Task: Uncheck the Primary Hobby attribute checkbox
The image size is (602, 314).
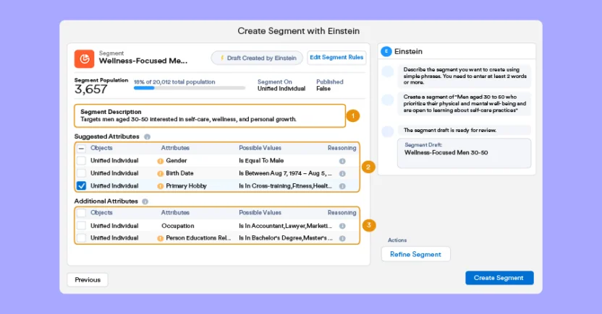Action: (x=81, y=186)
